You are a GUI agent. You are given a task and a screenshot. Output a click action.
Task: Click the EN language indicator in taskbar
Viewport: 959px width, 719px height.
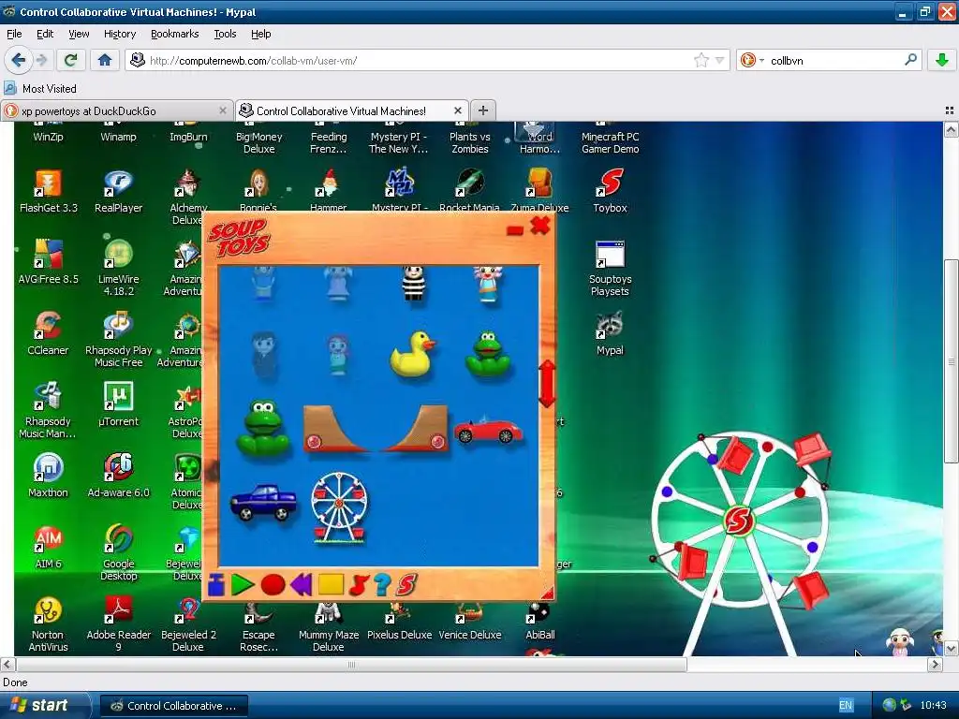tap(846, 705)
